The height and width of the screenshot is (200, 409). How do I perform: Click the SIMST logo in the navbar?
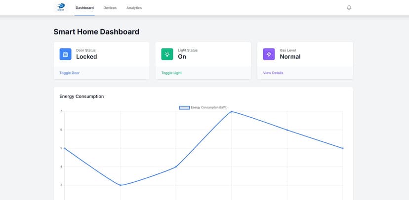61,8
